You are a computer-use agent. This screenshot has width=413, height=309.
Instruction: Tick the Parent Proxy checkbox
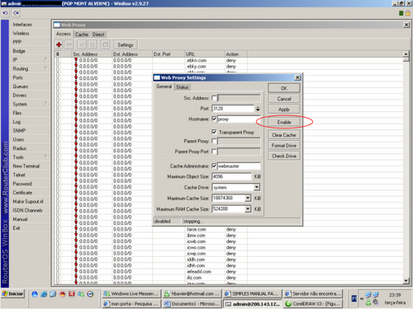pyautogui.click(x=214, y=141)
